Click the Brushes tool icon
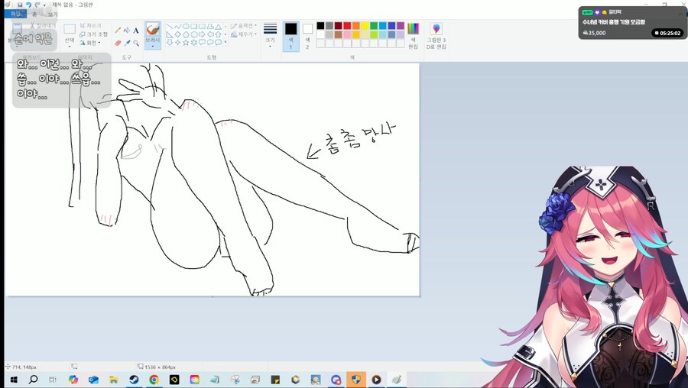The width and height of the screenshot is (688, 388). [153, 30]
